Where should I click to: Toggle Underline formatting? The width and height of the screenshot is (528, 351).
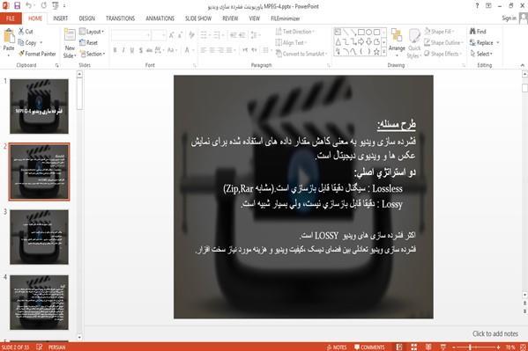tap(132, 50)
